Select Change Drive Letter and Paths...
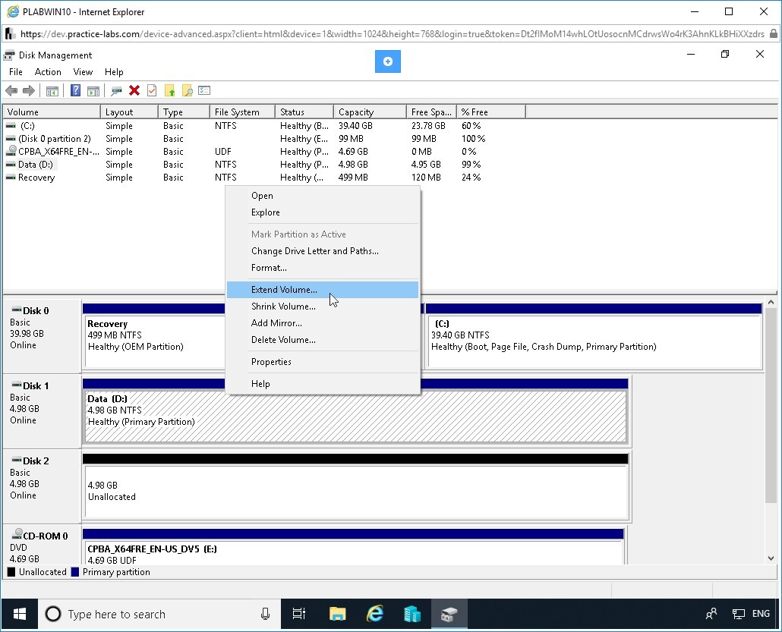This screenshot has width=782, height=632. pos(323,251)
